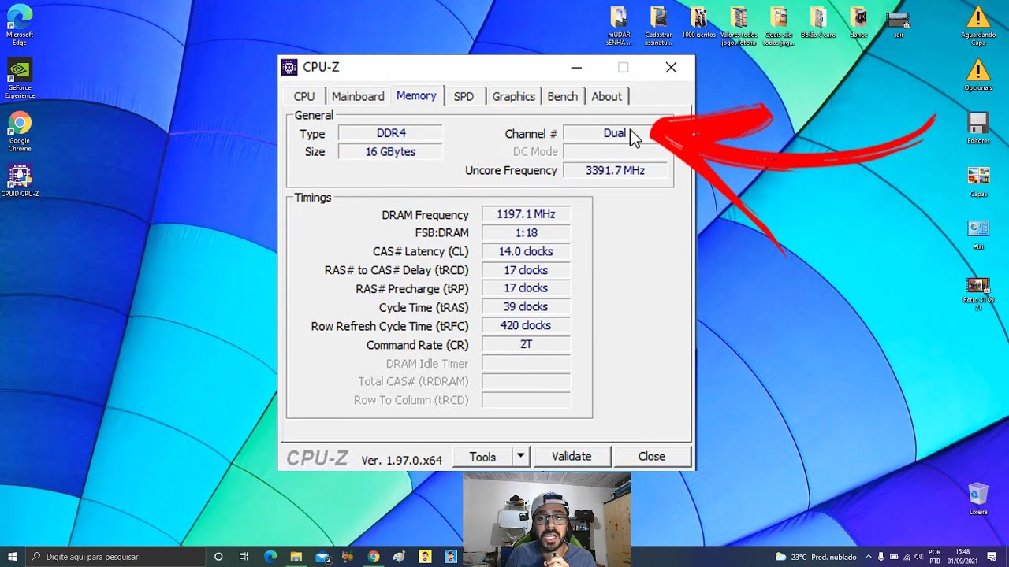Click the tRFC value 420 clocks
Screen dimensions: 1009x567
click(x=526, y=325)
